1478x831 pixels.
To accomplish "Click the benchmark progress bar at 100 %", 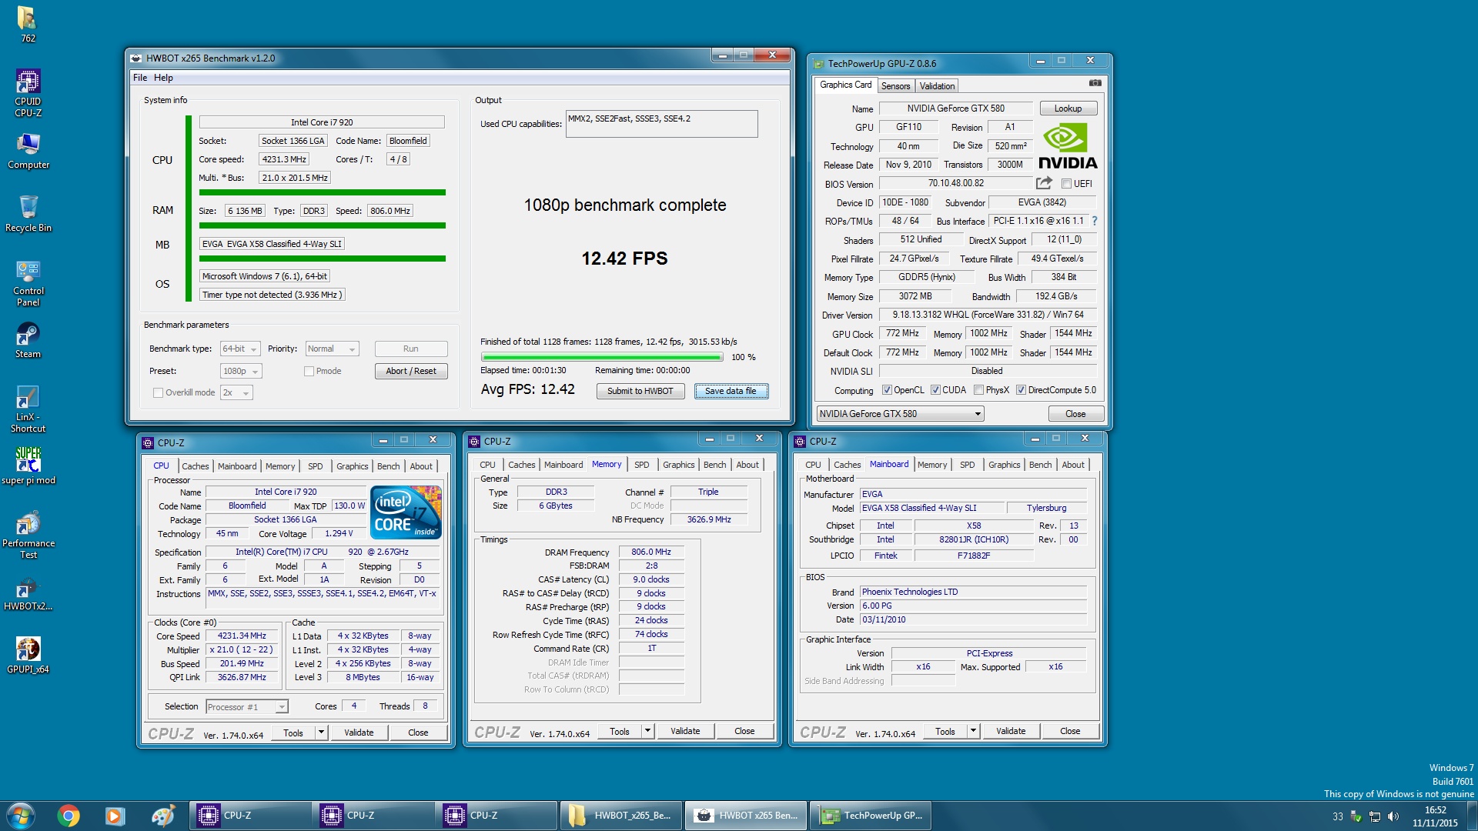I will coord(602,357).
